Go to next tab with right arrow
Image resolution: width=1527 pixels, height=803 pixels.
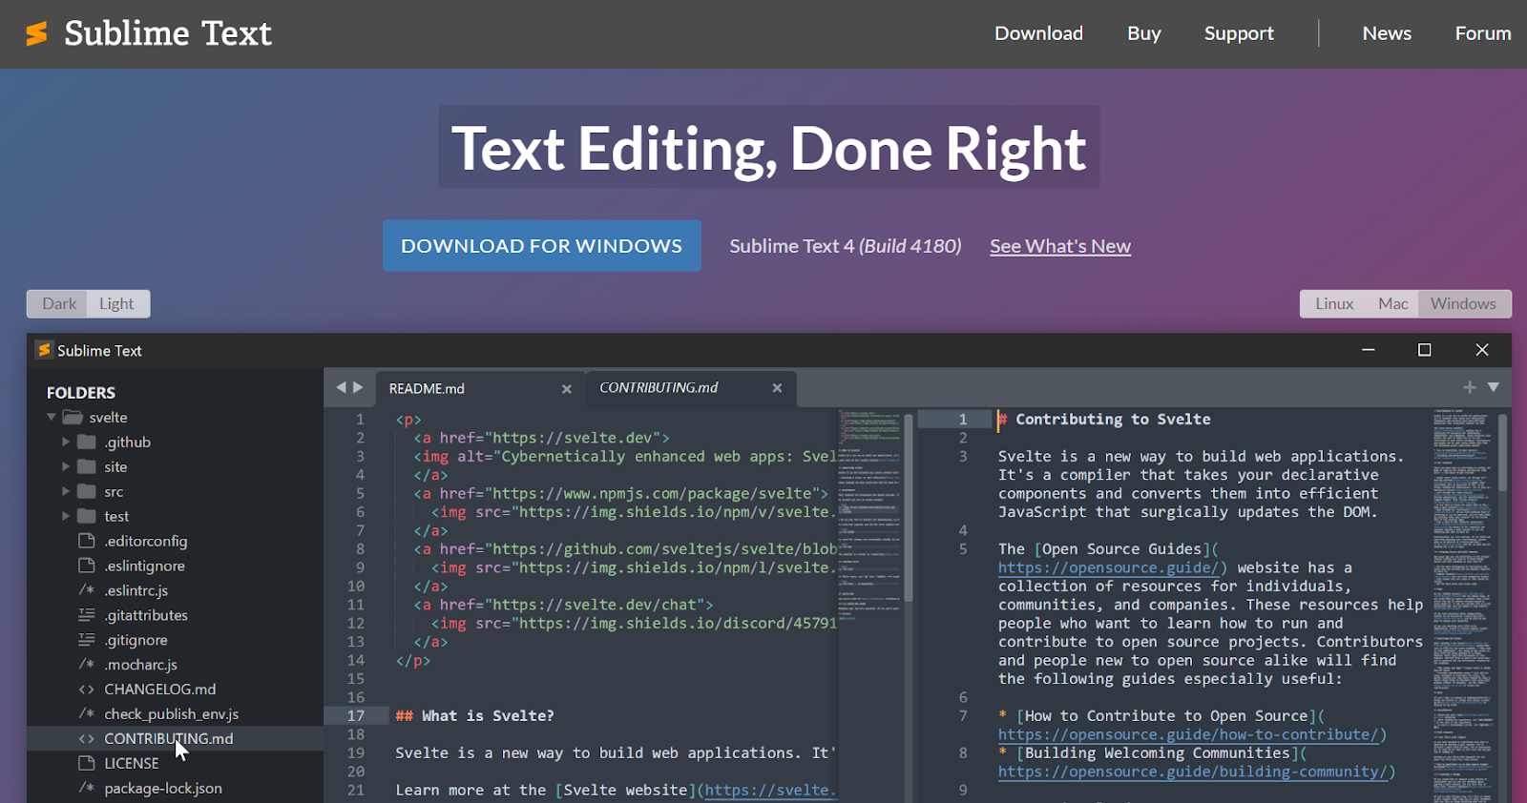358,387
